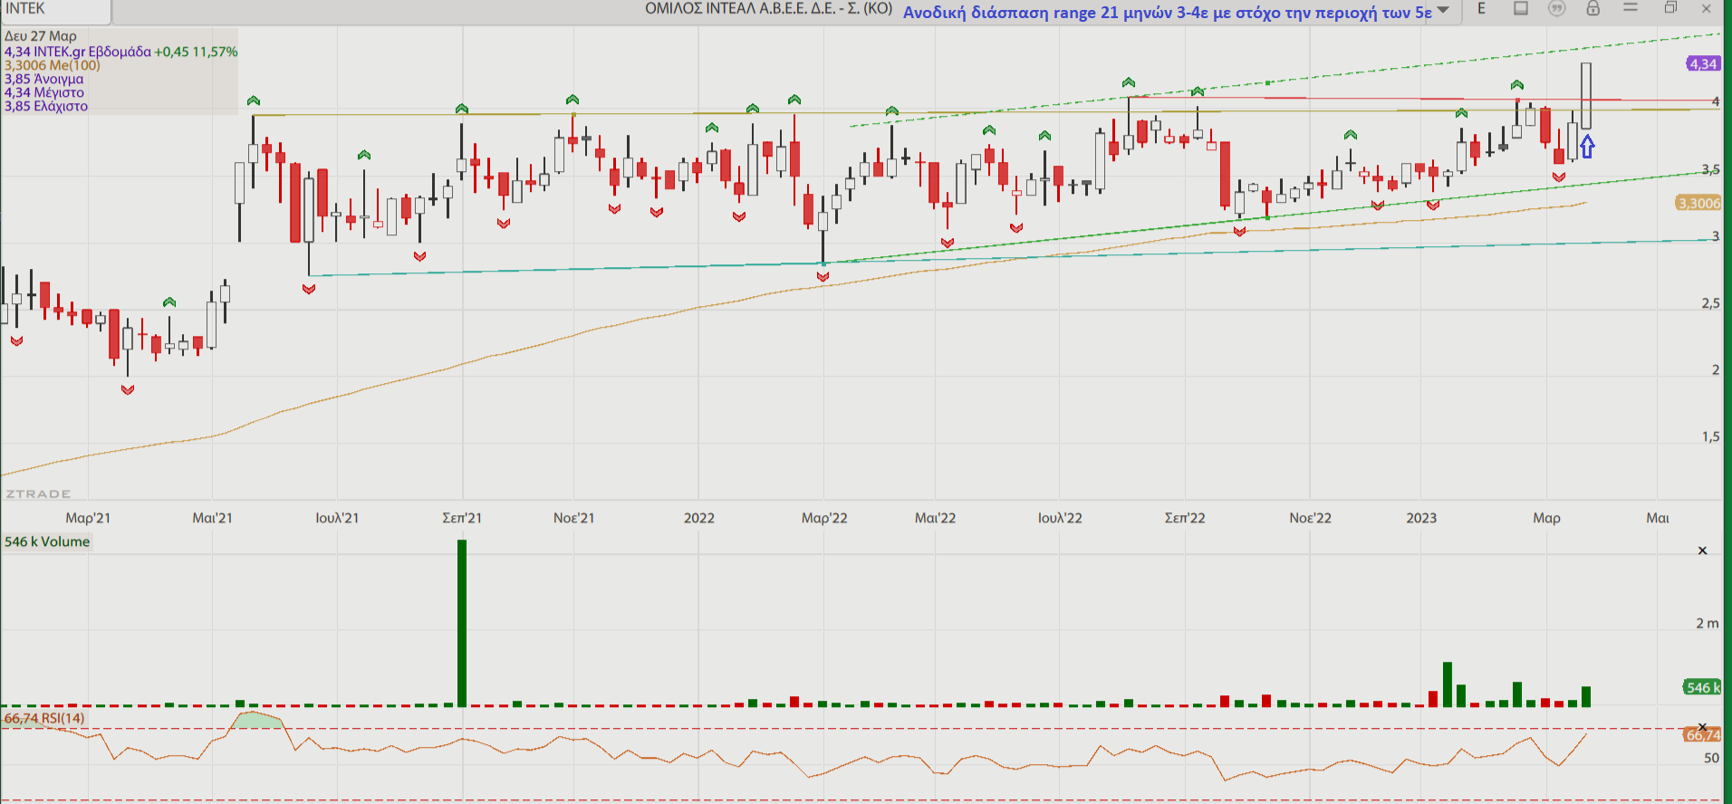Close the chart window
The height and width of the screenshot is (804, 1732).
pyautogui.click(x=1706, y=8)
